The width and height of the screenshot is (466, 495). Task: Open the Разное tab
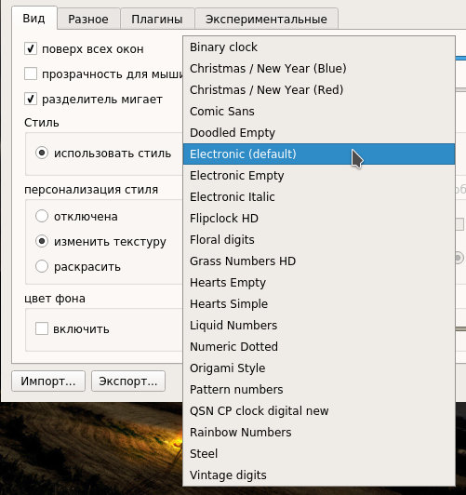(88, 19)
